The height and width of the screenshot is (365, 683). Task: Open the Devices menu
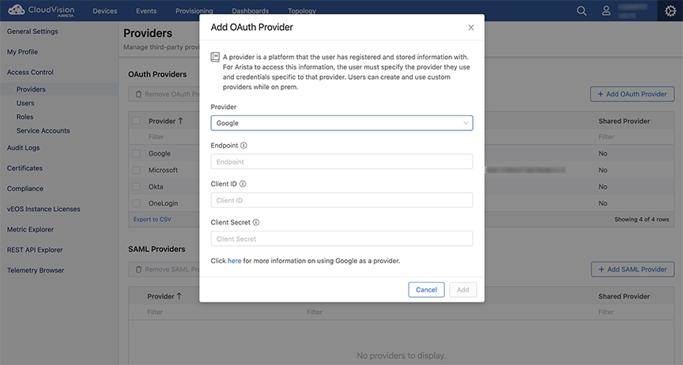point(105,11)
